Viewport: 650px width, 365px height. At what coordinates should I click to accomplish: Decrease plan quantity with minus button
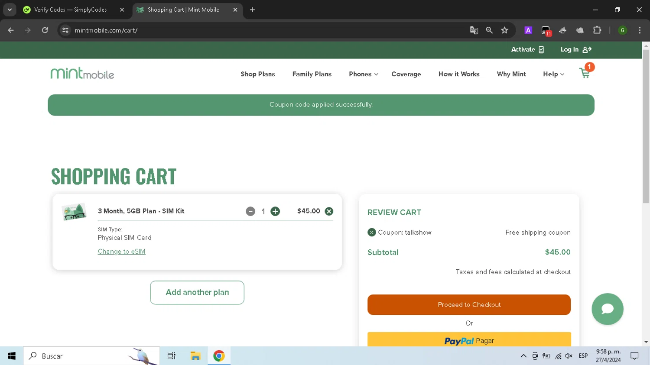click(x=250, y=211)
